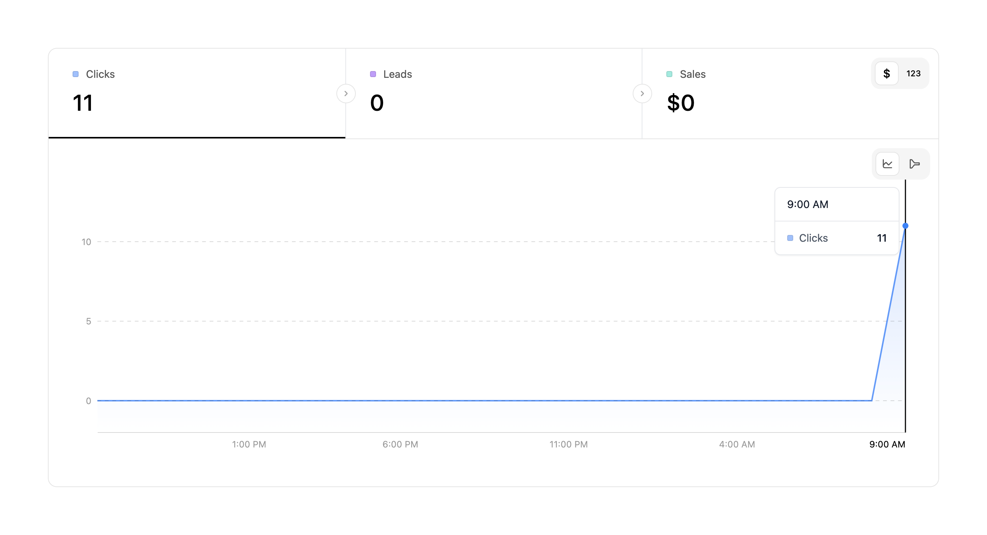
Task: Click the purple Leads legend square
Action: (x=373, y=74)
